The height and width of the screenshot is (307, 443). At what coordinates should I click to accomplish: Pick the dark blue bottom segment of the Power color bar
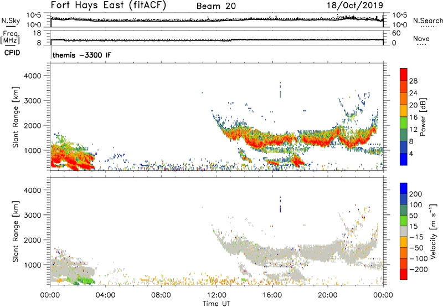tap(404, 159)
